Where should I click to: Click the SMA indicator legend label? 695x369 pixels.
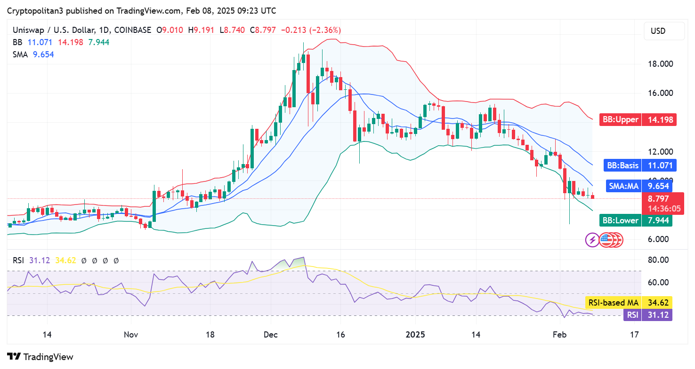(21, 55)
